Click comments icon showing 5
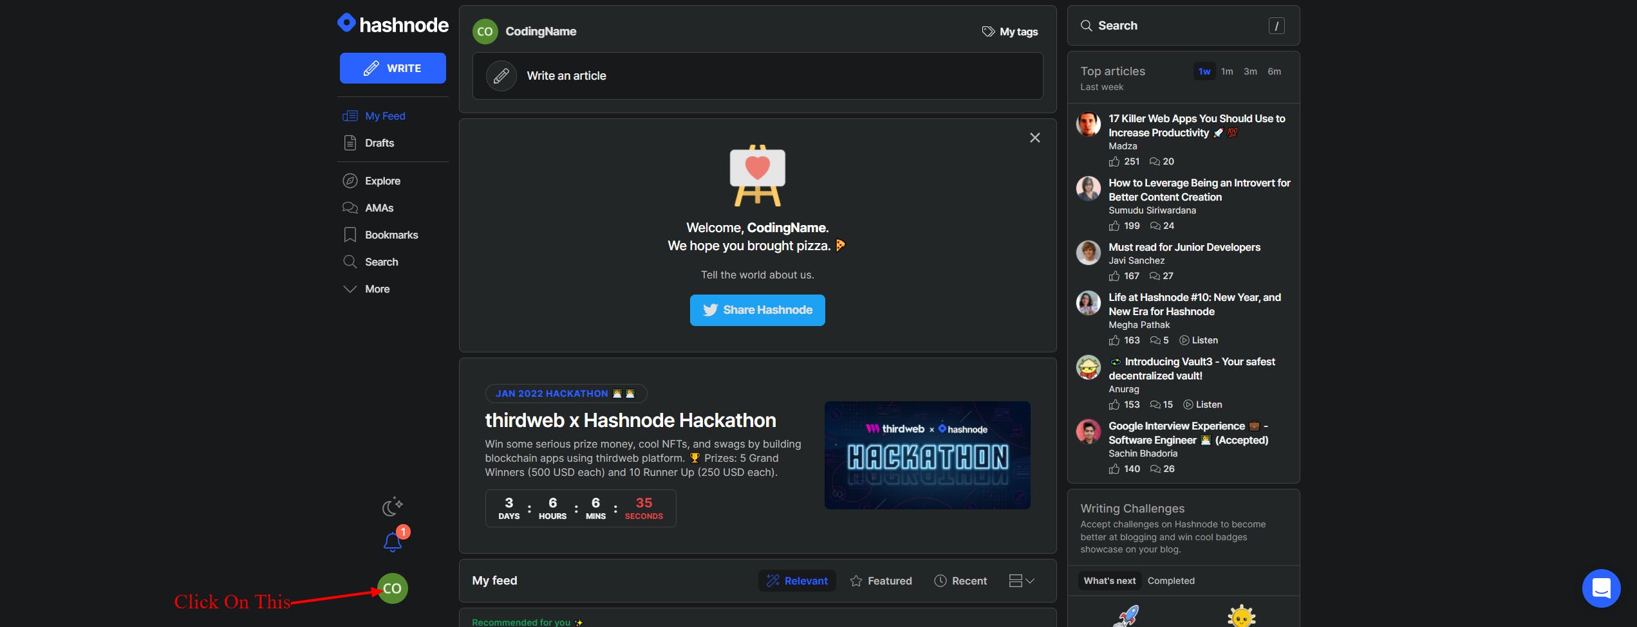1637x627 pixels. coord(1155,340)
